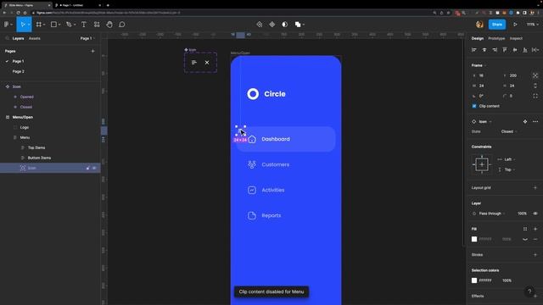Open the Resources tool
Image resolution: width=543 pixels, height=305 pixels.
tap(97, 25)
